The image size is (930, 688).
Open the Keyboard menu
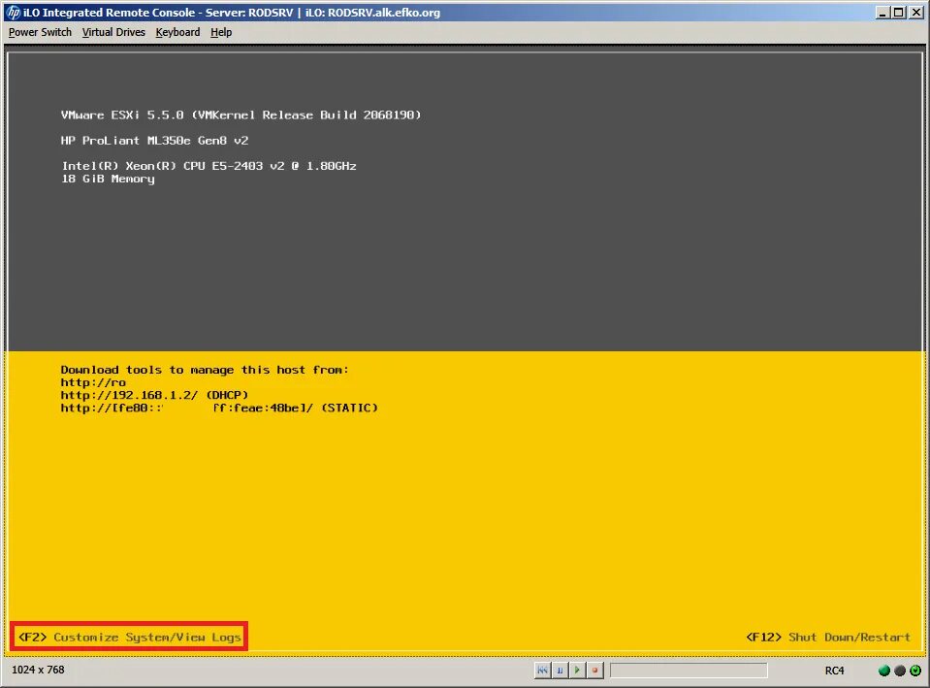[177, 32]
